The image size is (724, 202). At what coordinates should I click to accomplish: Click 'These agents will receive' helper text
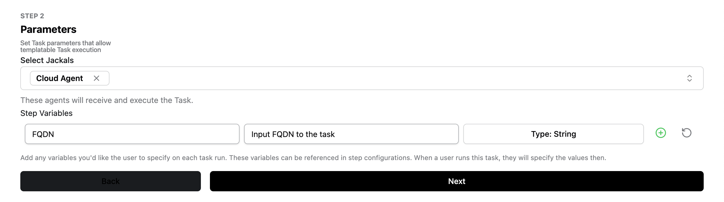[x=107, y=100]
